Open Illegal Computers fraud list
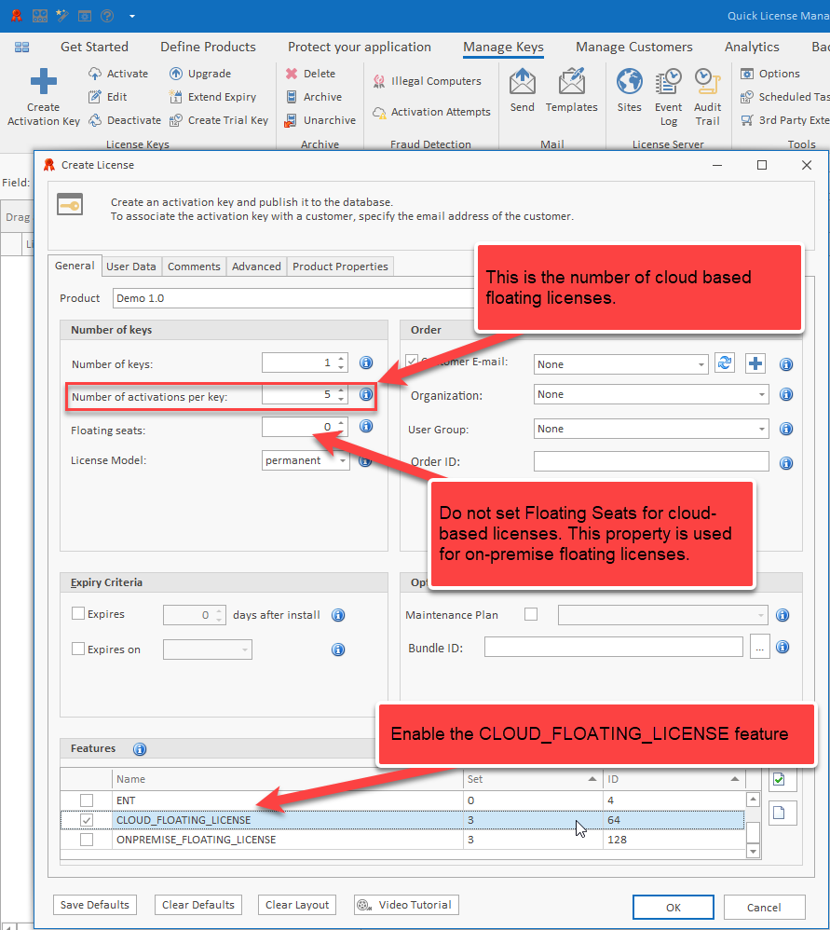 (x=427, y=81)
